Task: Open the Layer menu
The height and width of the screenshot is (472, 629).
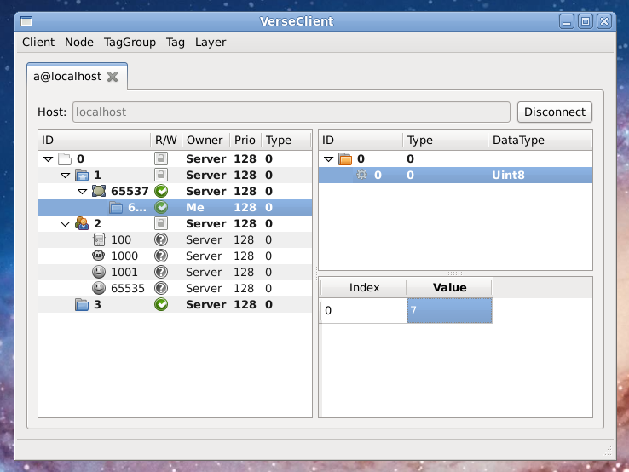Action: coord(211,42)
